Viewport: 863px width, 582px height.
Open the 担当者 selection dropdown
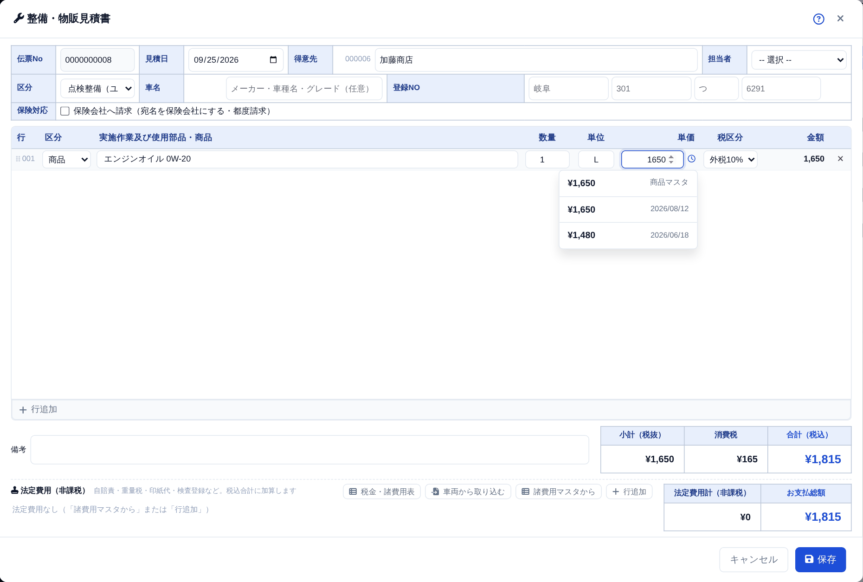(x=799, y=60)
